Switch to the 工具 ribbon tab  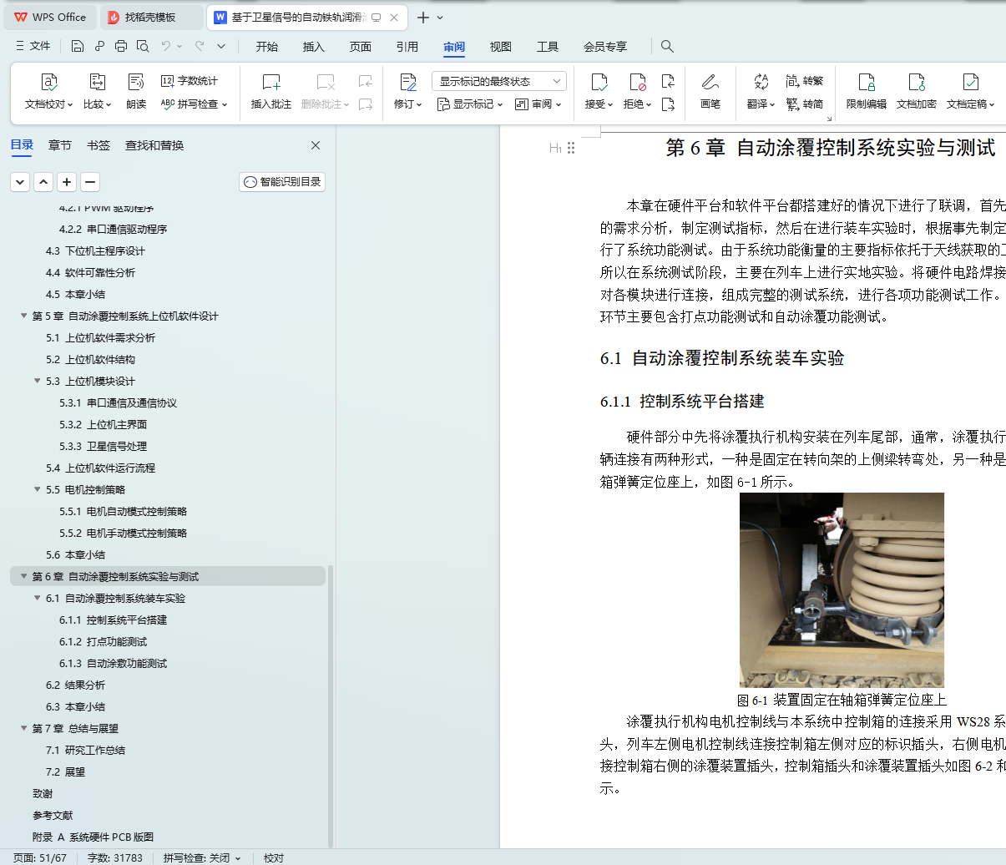tap(548, 47)
